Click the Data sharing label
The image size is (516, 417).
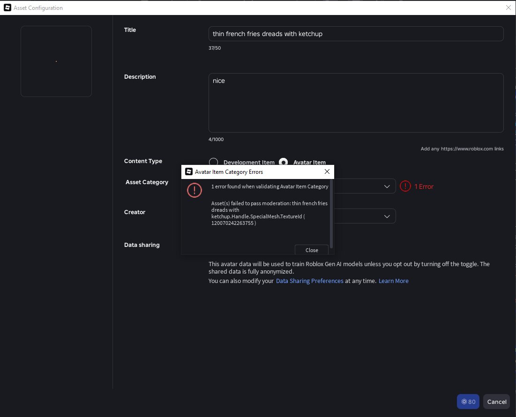click(x=142, y=245)
